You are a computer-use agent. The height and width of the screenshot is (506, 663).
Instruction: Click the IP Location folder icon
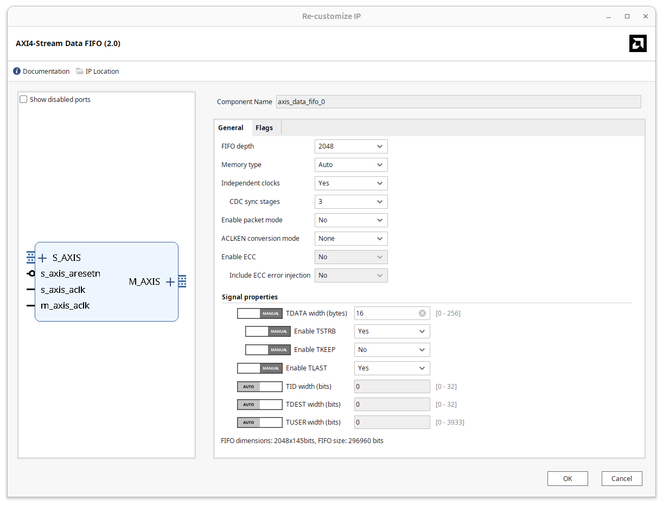(x=78, y=71)
